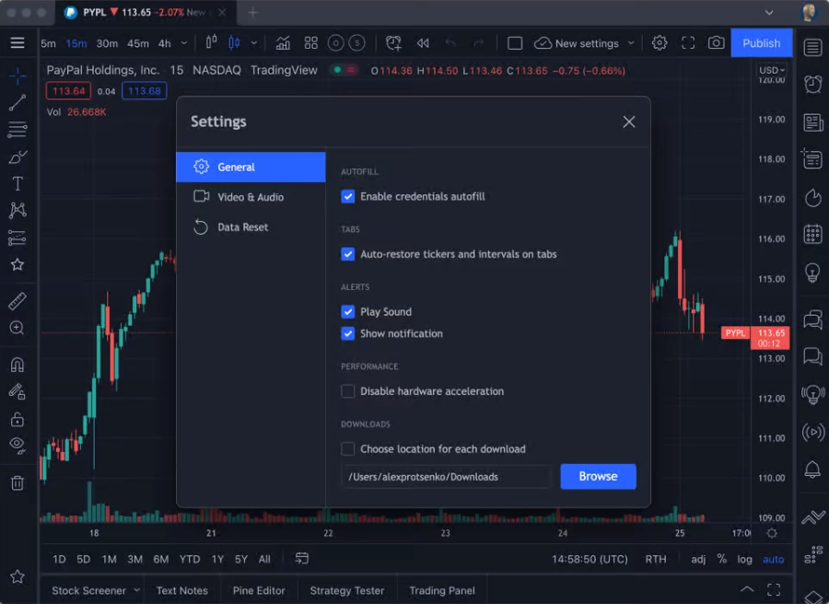Viewport: 829px width, 604px height.
Task: Enter fullscreen mode
Action: coord(688,42)
